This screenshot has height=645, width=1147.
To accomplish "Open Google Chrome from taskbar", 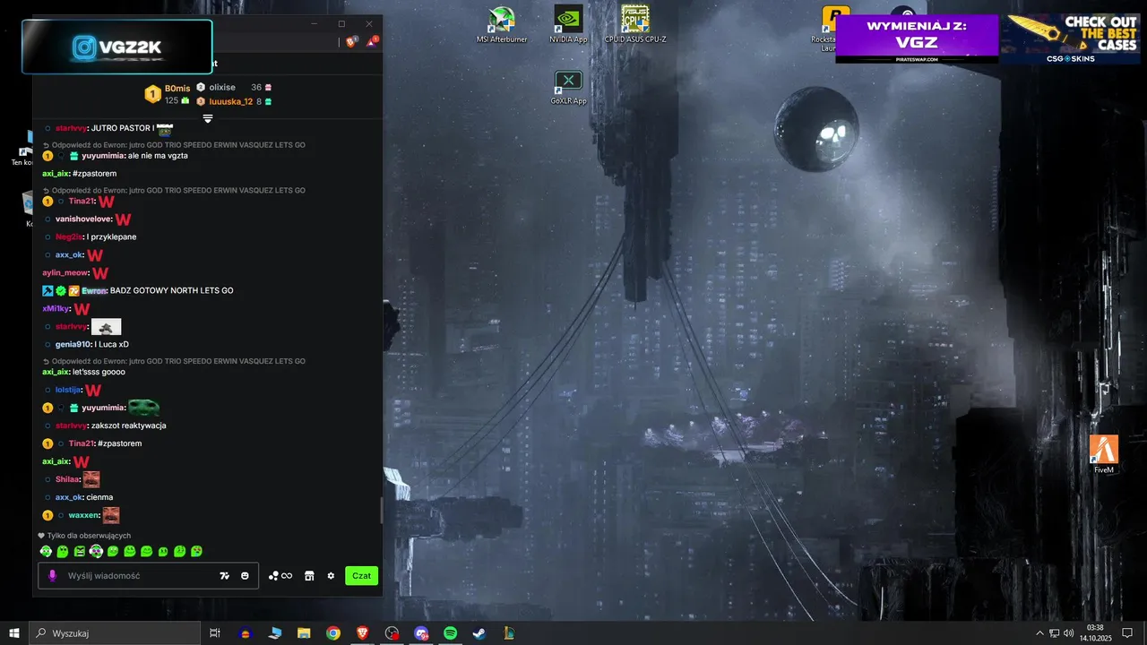I will coord(333,633).
